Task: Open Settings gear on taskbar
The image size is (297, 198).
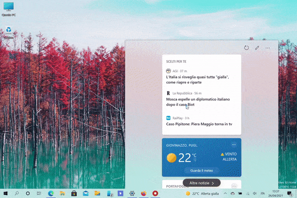Action: [x=132, y=193]
